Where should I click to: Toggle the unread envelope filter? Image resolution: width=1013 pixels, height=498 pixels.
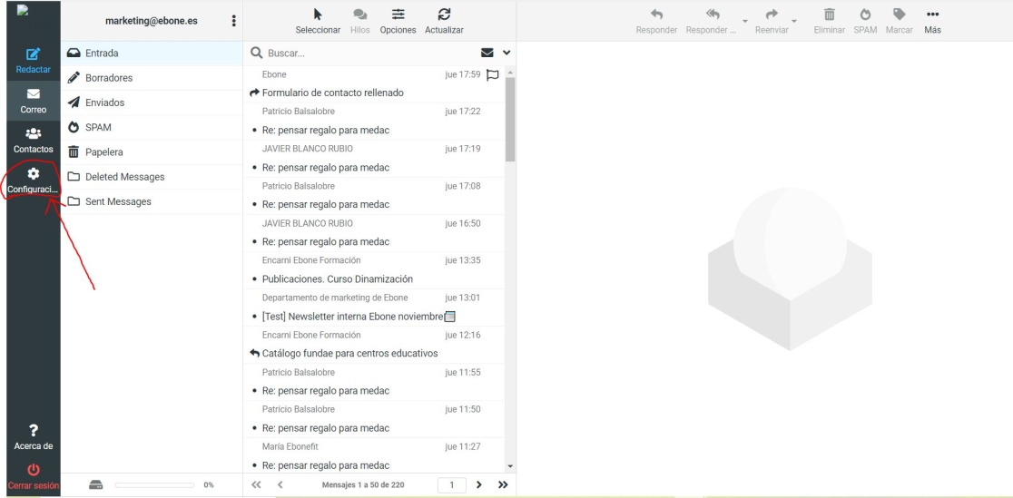pyautogui.click(x=487, y=54)
